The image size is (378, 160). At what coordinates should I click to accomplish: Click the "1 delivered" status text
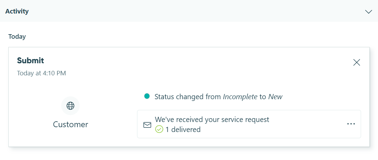(183, 130)
